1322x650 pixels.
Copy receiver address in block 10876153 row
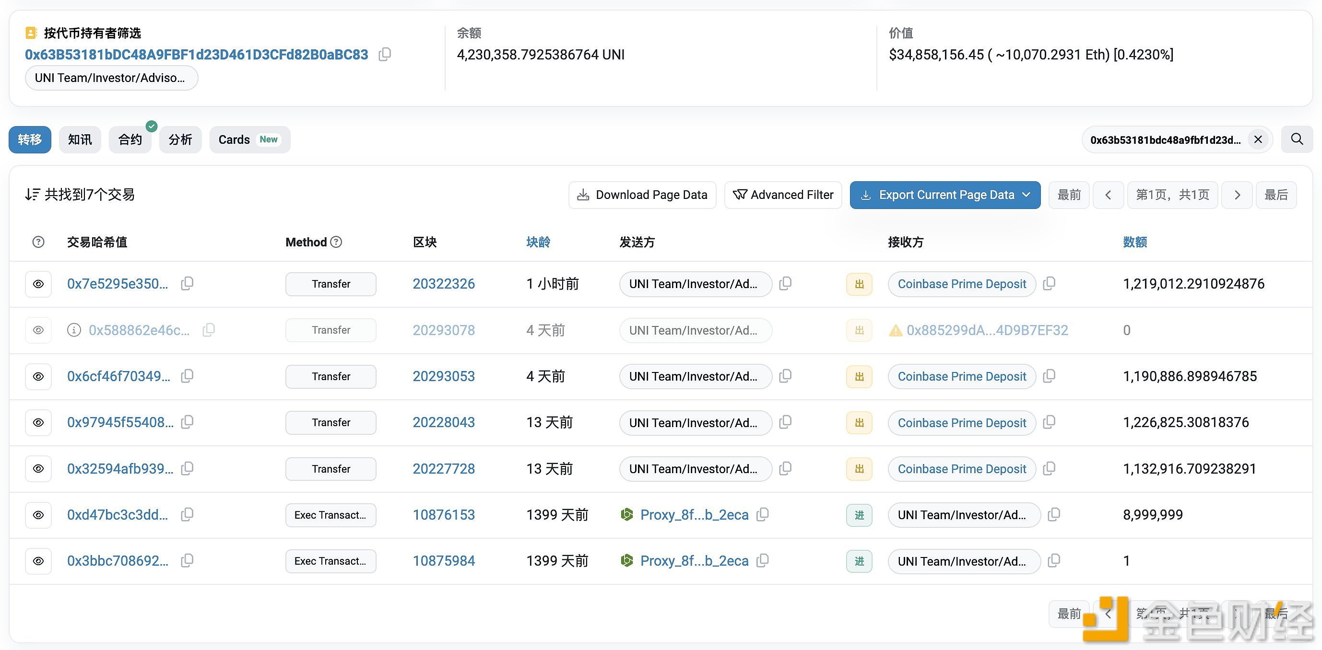tap(1053, 514)
